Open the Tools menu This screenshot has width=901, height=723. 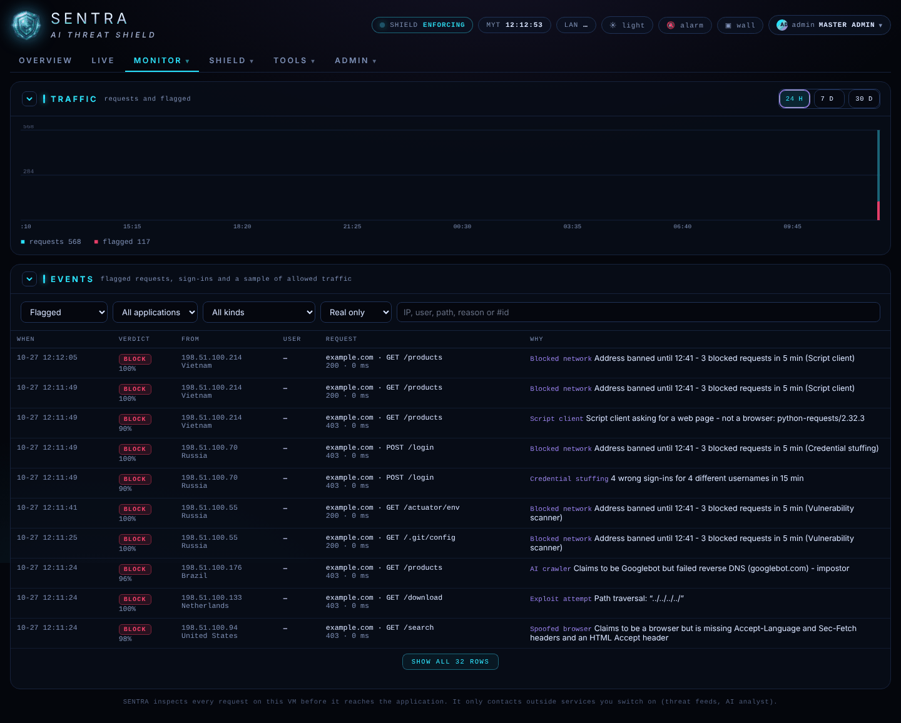click(294, 61)
